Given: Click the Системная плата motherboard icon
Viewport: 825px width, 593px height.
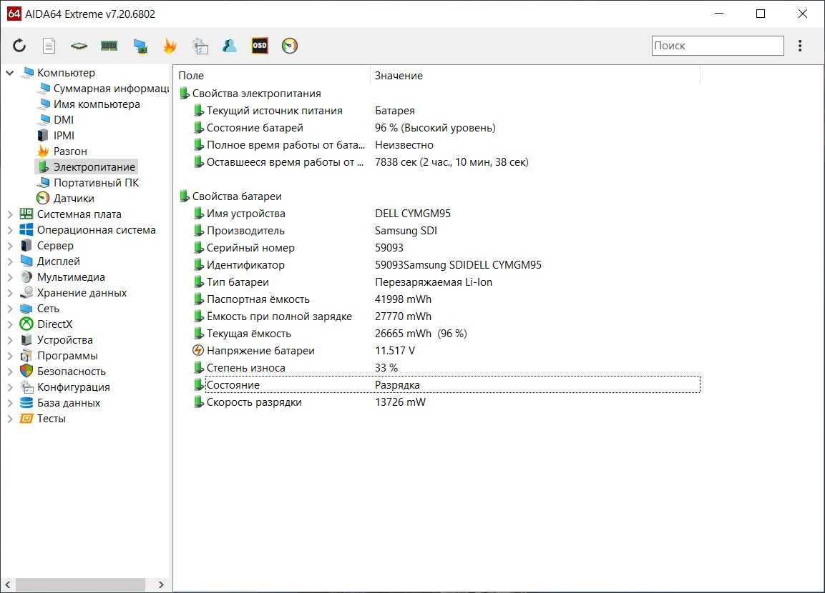Looking at the screenshot, I should click(x=26, y=214).
